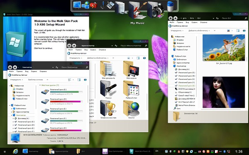Viewport: 249px width, 155px height.
Task: Change view mode icon in Girl window toolbar
Action: 229,31
